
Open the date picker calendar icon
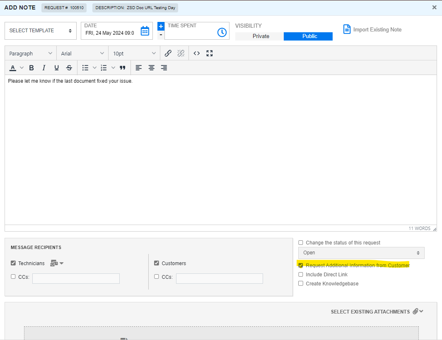click(x=145, y=31)
